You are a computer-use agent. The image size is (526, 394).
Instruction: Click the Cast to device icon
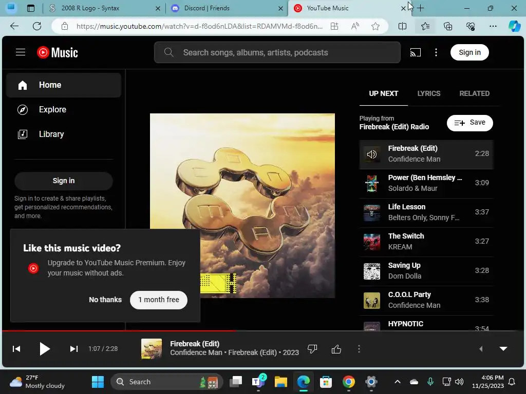click(415, 52)
